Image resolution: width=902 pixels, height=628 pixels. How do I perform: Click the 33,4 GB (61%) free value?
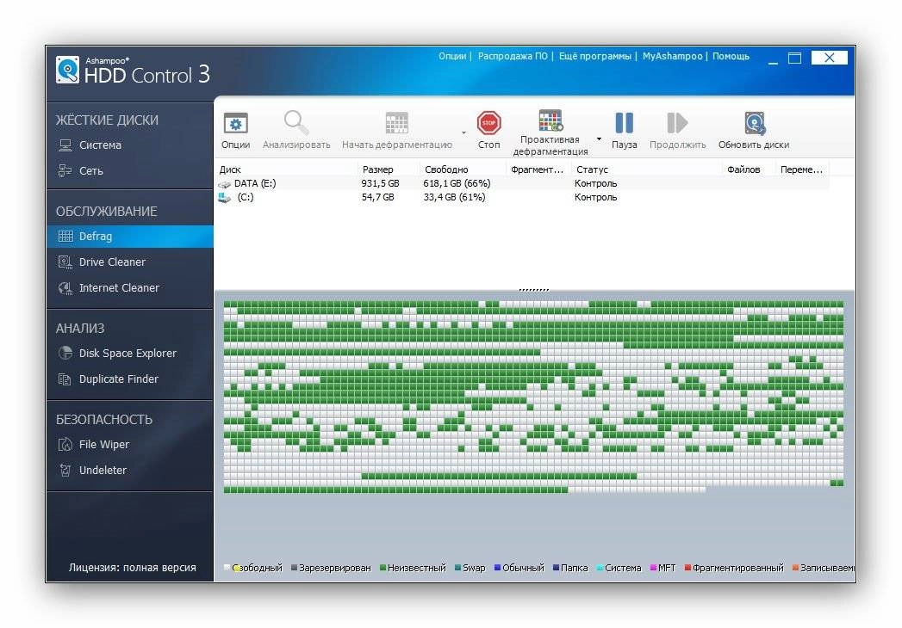pyautogui.click(x=455, y=197)
